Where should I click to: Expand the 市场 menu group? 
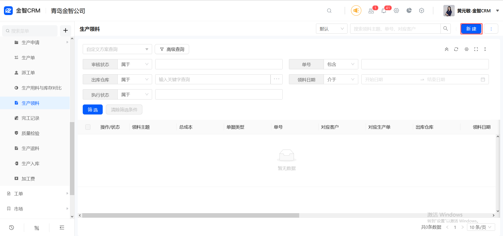35,209
